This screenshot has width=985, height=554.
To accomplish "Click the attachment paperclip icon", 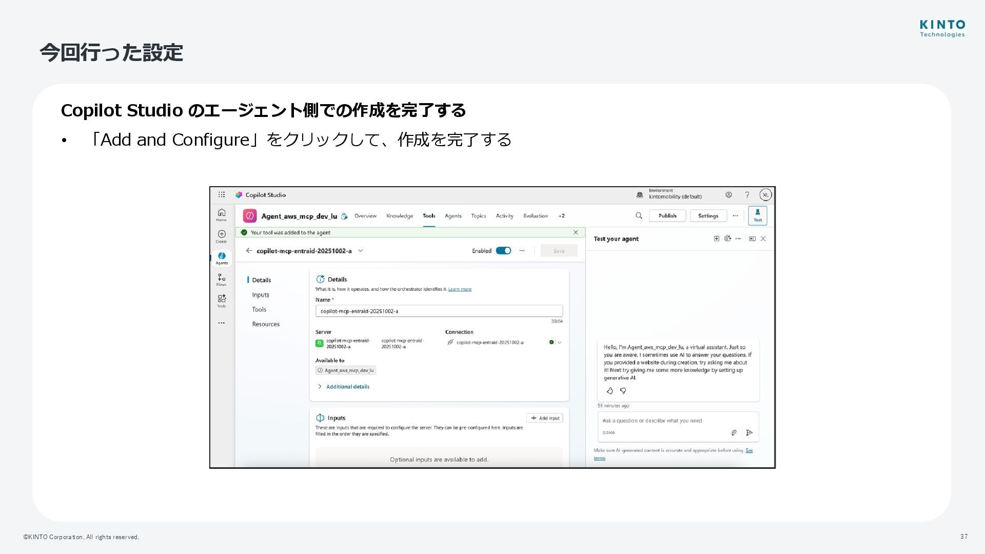I will 734,432.
